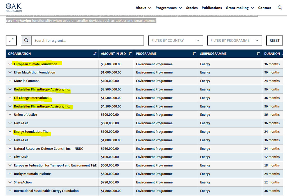Sort by Subprogramme column arrows
Viewport: 287px width, 196px height.
258,54
